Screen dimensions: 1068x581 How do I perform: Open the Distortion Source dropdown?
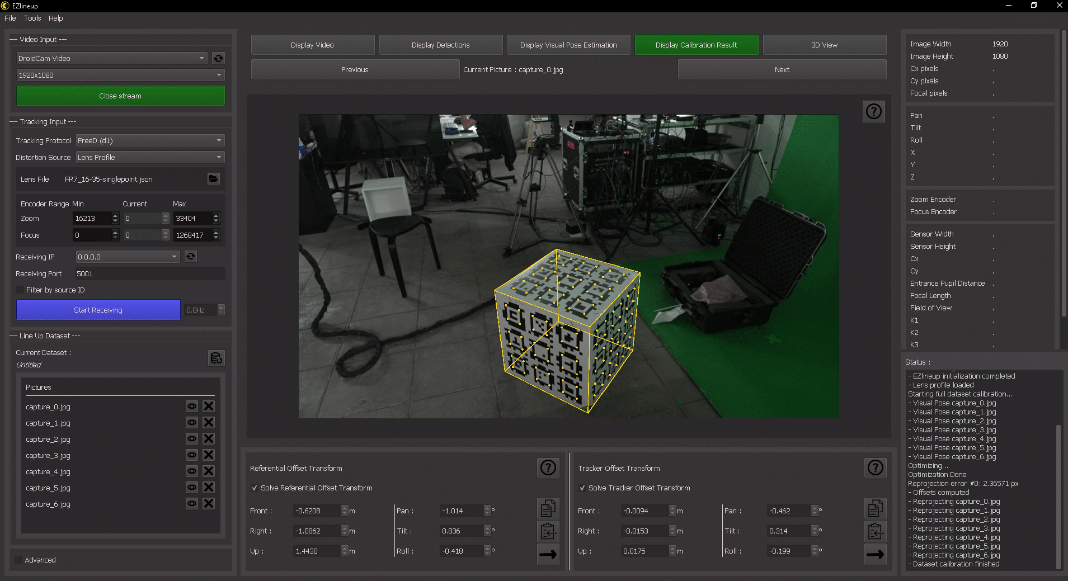tap(150, 157)
